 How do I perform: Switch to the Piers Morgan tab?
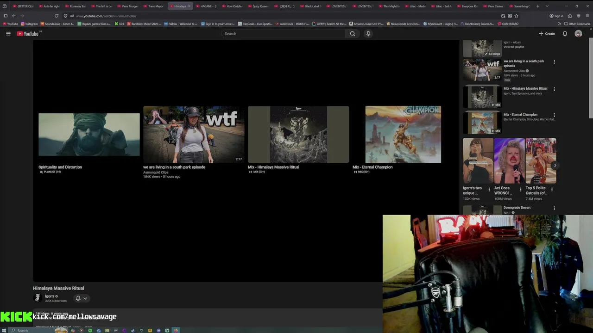point(128,6)
